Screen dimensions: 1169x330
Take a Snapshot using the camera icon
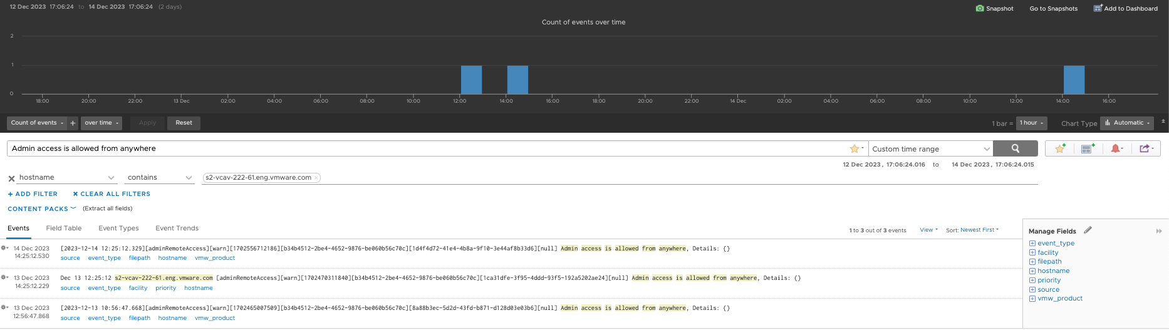click(980, 8)
